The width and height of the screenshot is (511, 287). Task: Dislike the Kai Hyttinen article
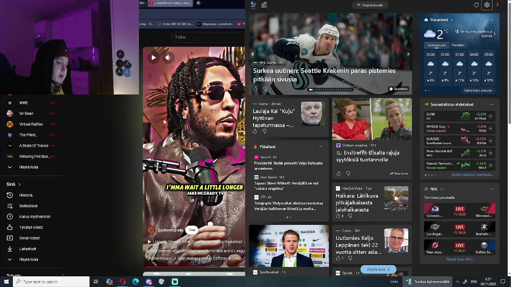[264, 132]
